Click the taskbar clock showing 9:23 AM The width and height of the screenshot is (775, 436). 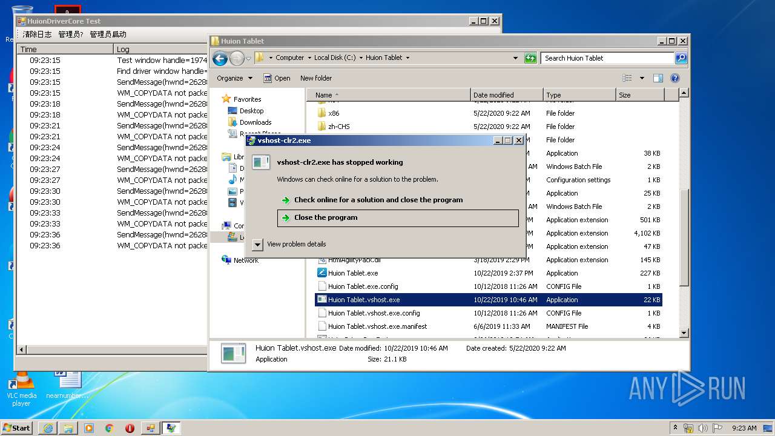[x=744, y=428]
